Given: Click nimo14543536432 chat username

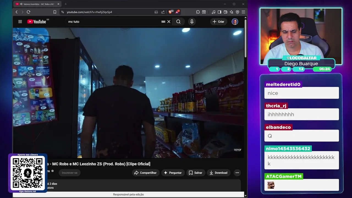Looking at the screenshot, I should pos(288,148).
